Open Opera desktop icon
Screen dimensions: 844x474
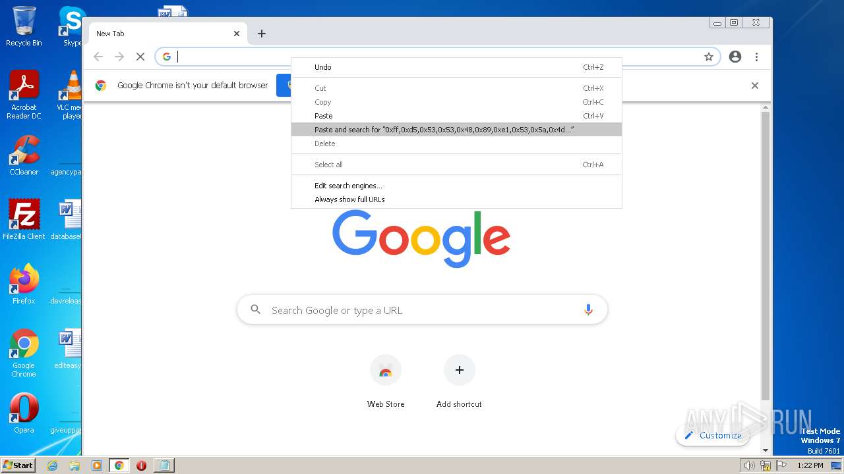pyautogui.click(x=24, y=413)
